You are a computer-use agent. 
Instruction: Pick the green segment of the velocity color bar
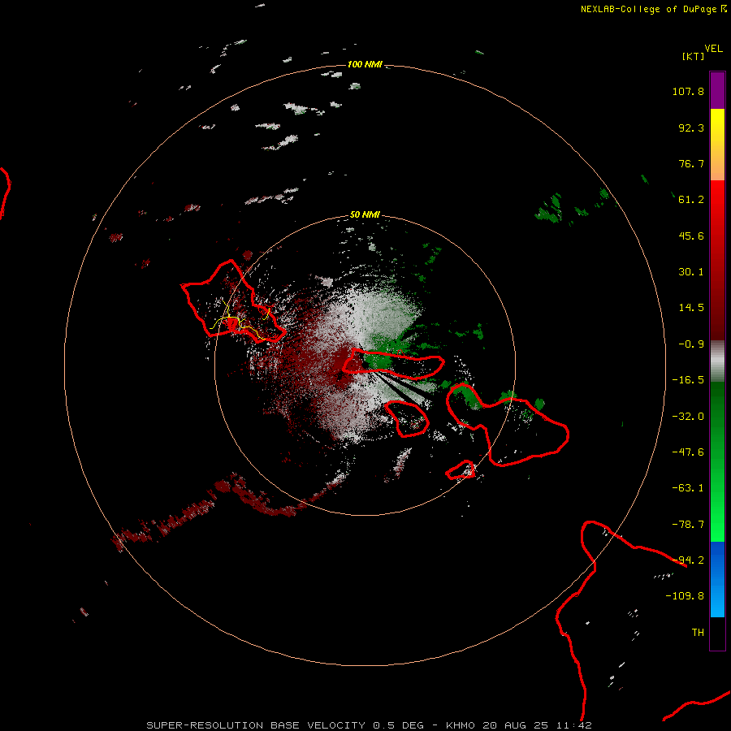717,461
